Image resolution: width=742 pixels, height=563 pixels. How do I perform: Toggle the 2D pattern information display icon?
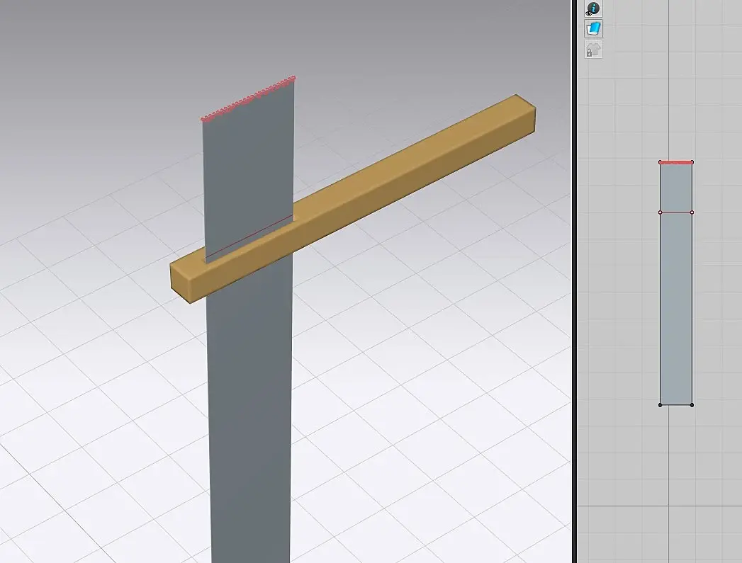click(x=593, y=8)
